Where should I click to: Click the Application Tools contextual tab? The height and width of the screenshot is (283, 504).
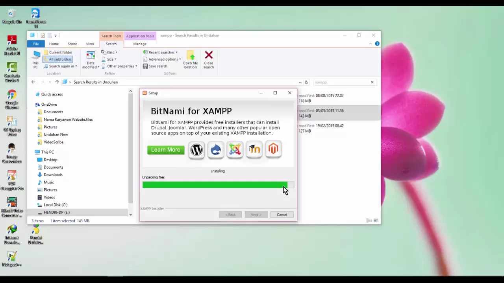[140, 36]
